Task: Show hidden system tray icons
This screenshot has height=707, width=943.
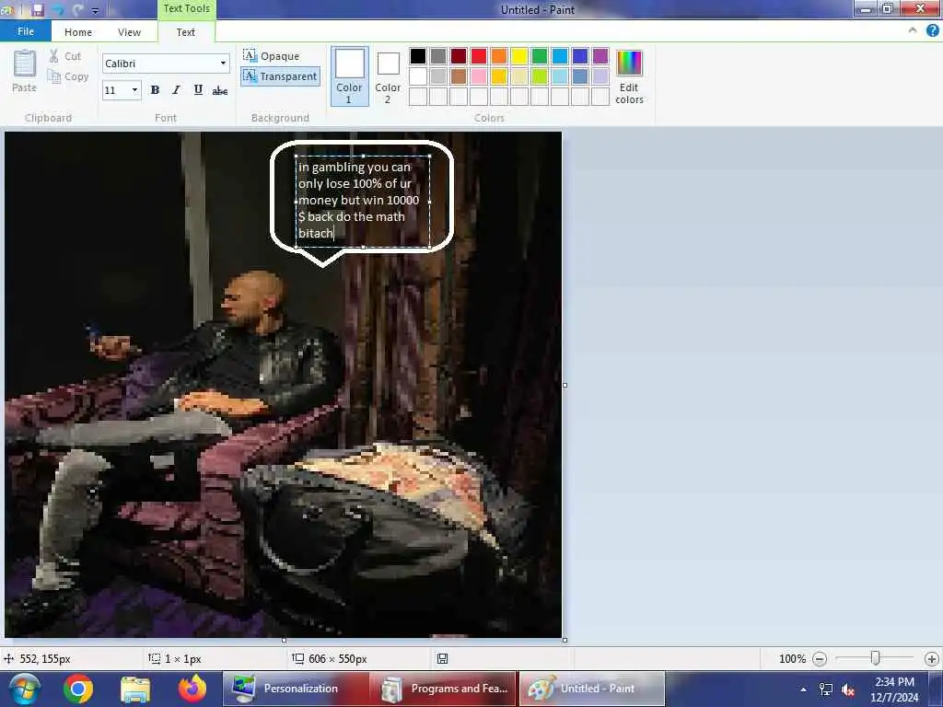Action: [x=803, y=690]
